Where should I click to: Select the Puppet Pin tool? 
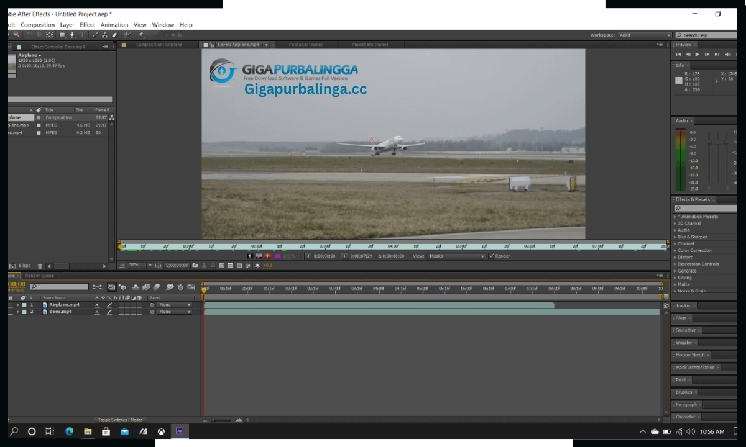(141, 35)
